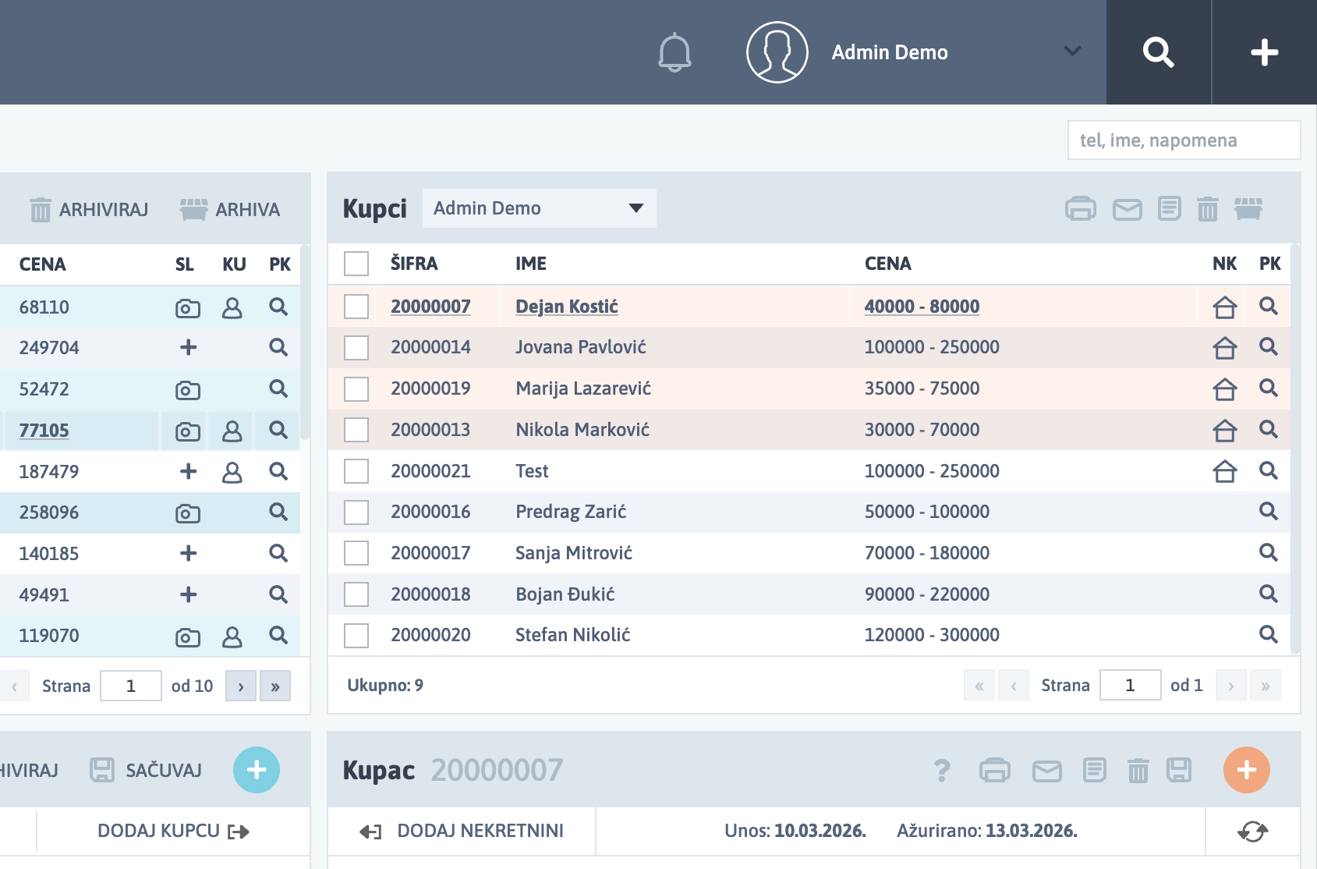Click the house icon for Nikola Marković

click(1225, 430)
